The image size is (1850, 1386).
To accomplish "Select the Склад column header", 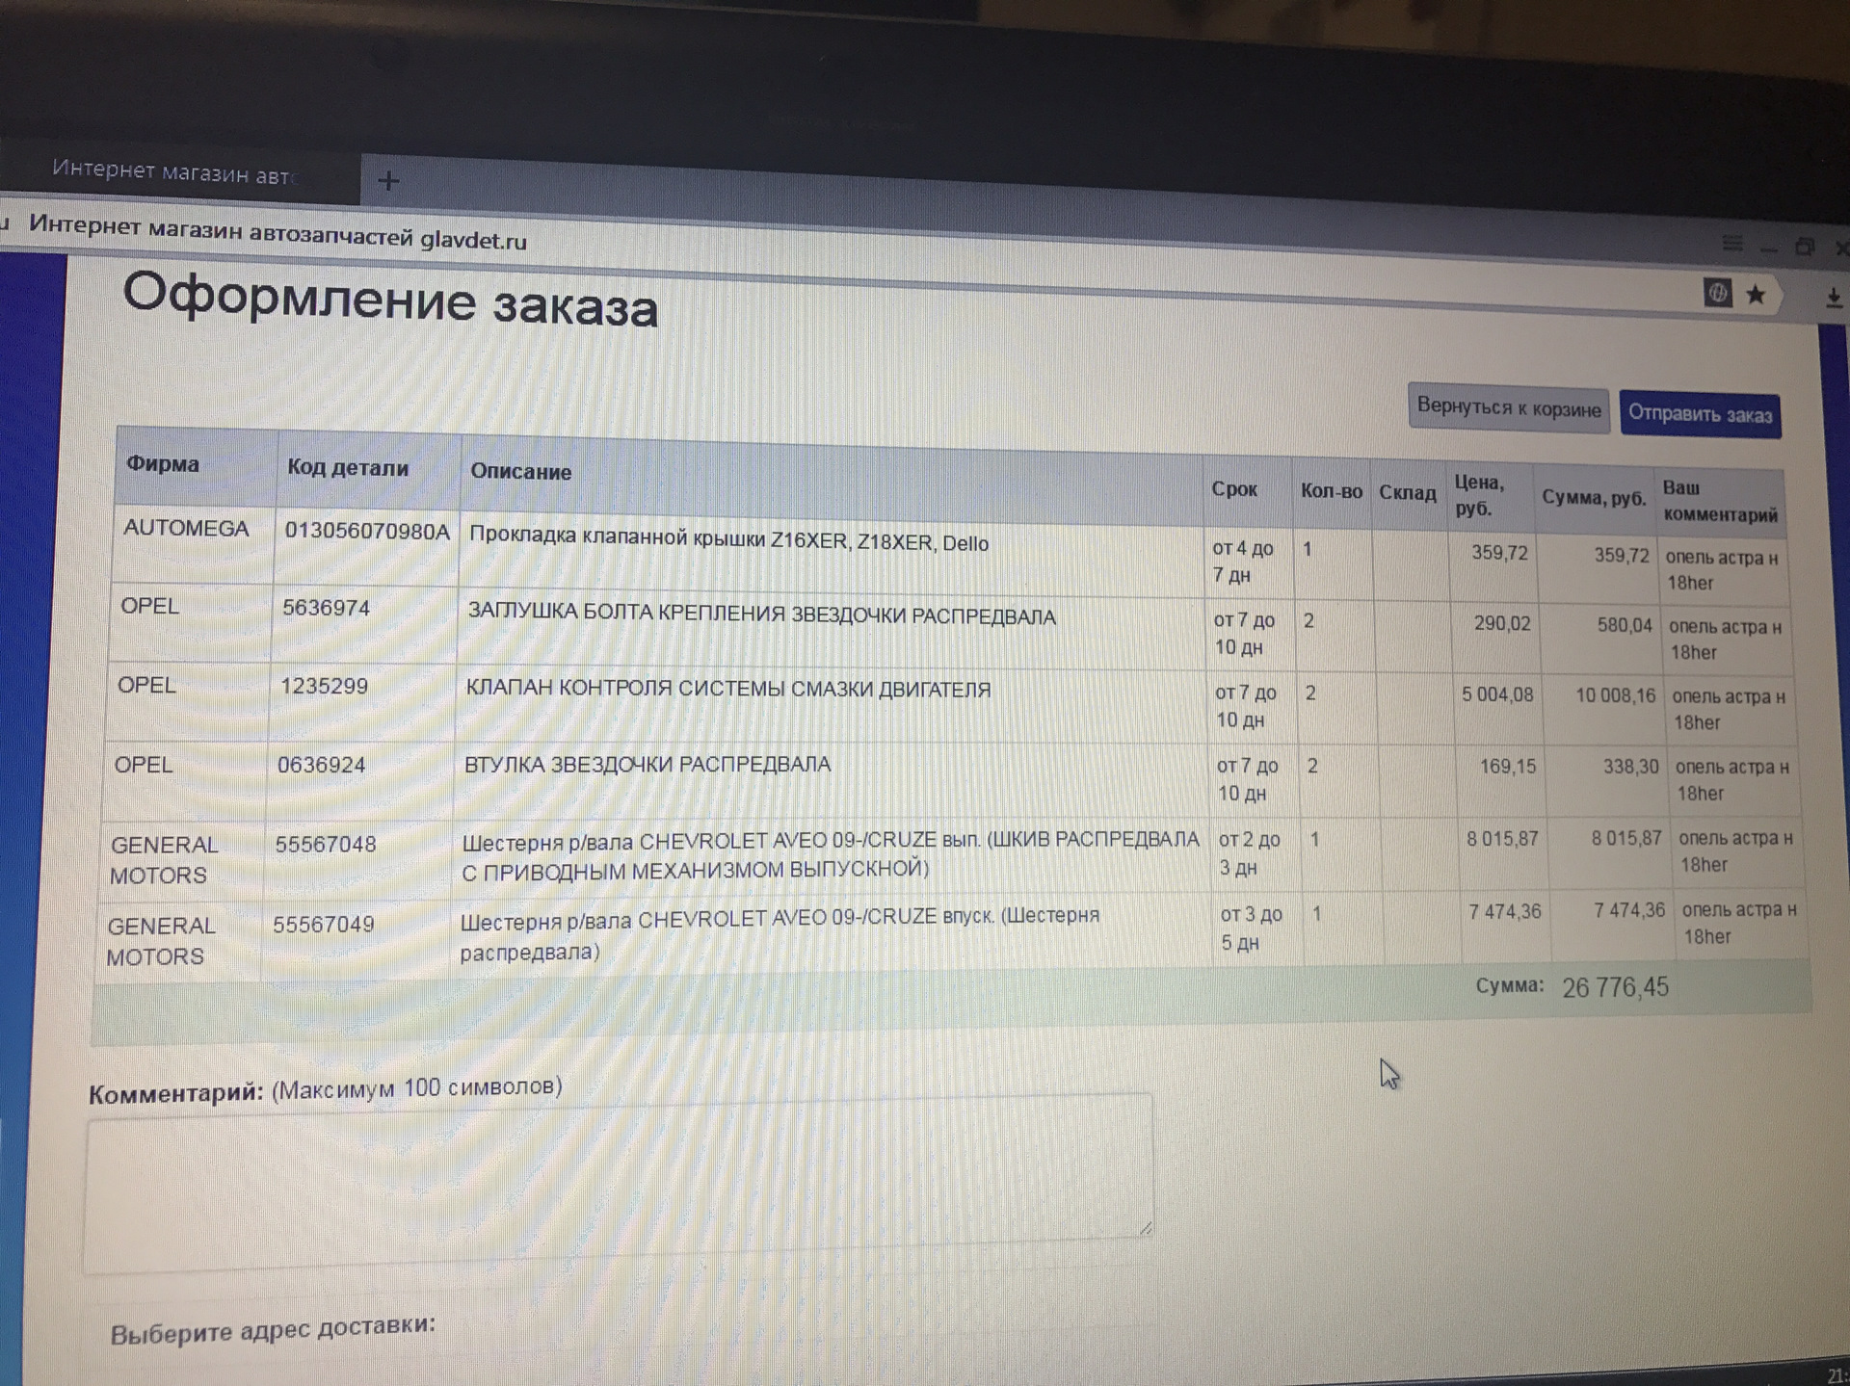I will click(x=1407, y=493).
